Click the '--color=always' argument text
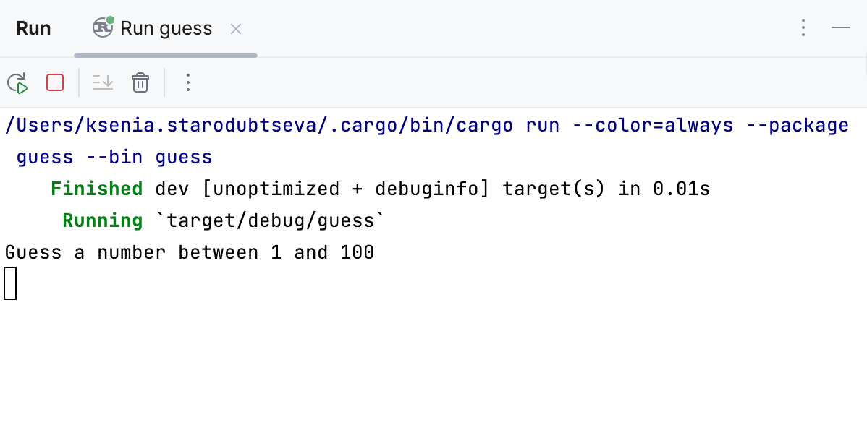867x438 pixels. coord(653,126)
